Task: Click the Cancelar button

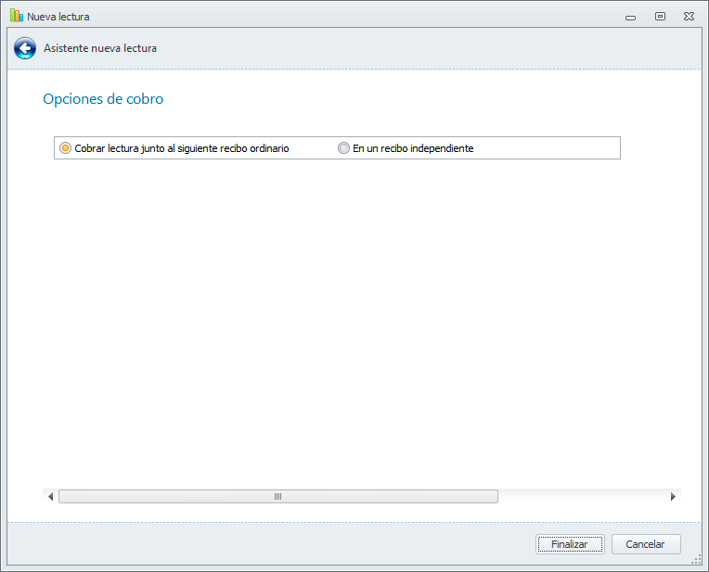Action: [646, 544]
